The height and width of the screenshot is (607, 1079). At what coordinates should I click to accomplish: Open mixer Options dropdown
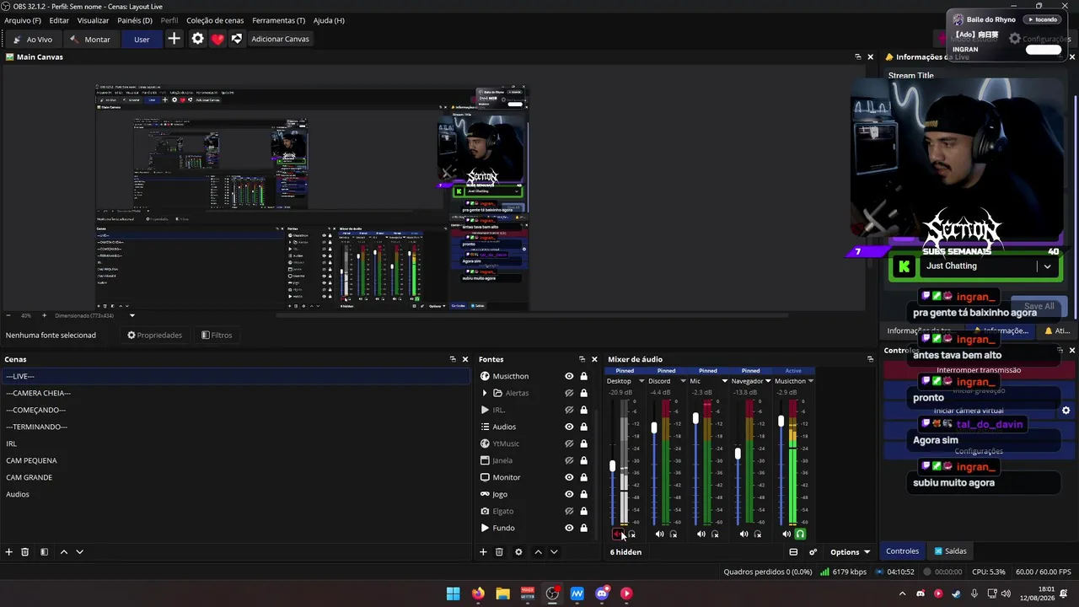850,552
